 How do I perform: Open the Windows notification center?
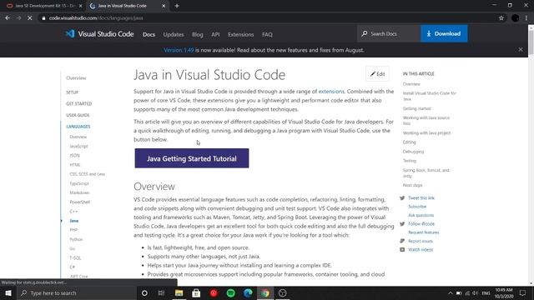coord(523,292)
